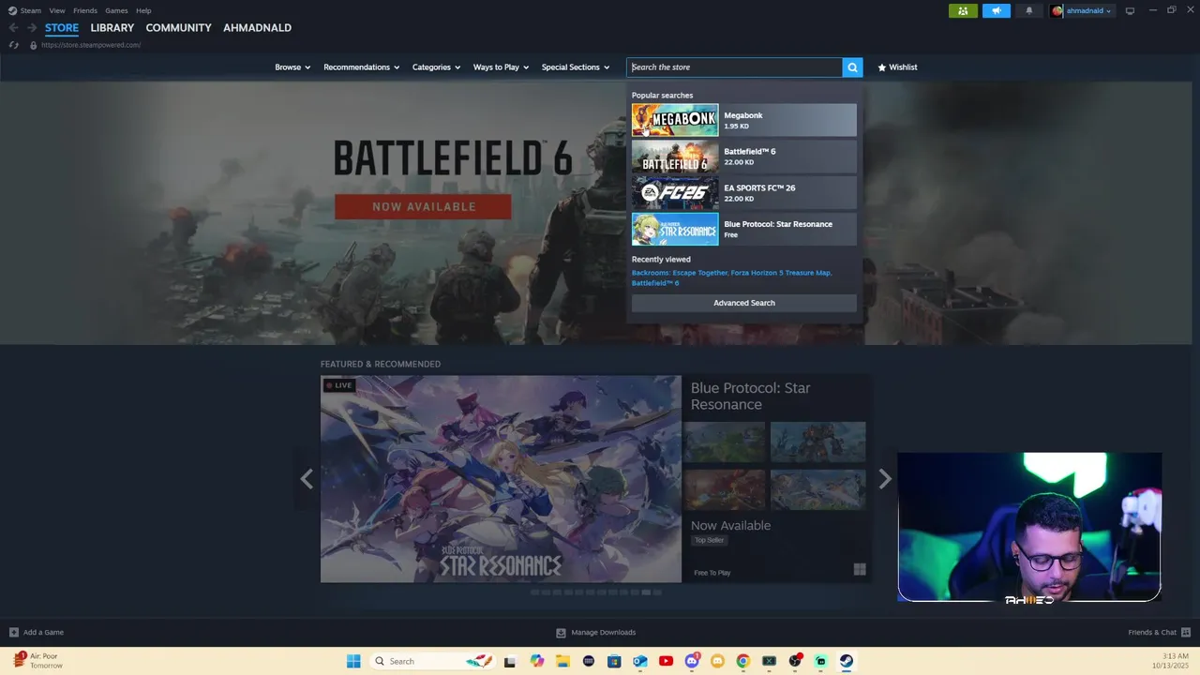
Task: Show previous featured game with left arrow
Action: point(307,479)
